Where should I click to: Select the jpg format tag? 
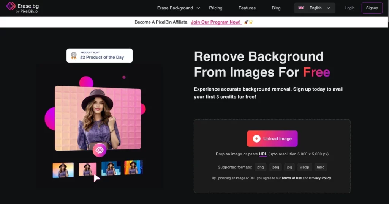(289, 167)
